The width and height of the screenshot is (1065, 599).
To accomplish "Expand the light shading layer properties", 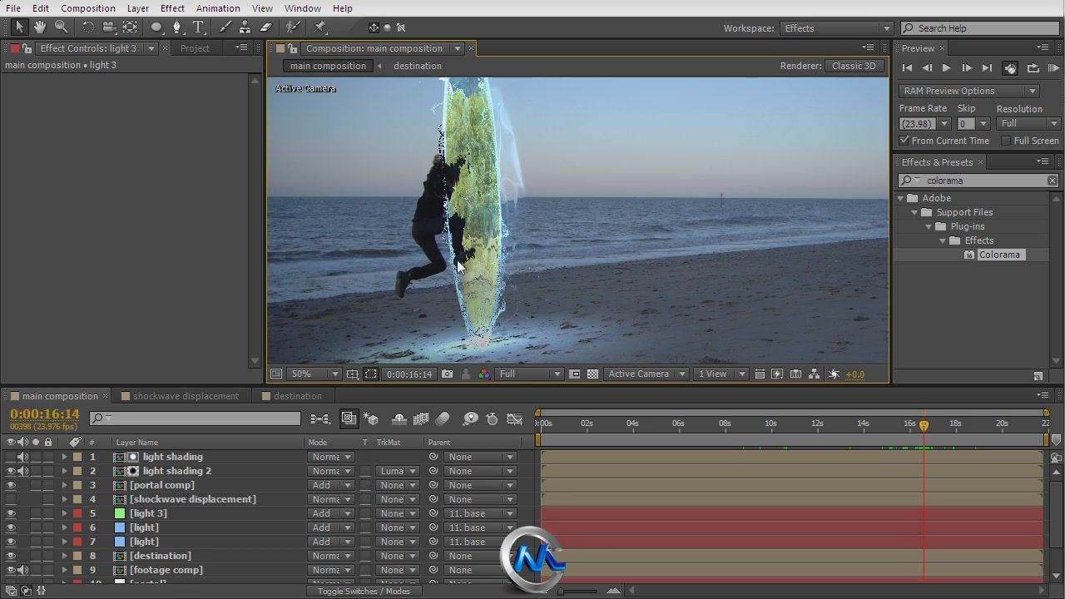I will pos(64,457).
